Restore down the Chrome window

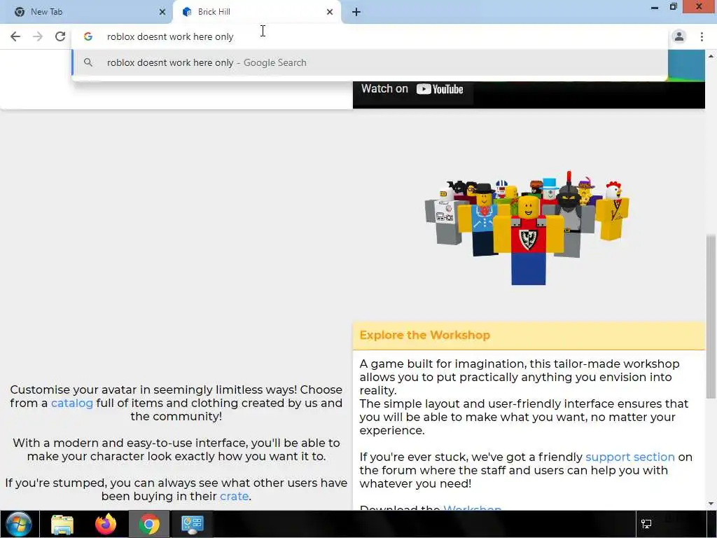[x=673, y=7]
